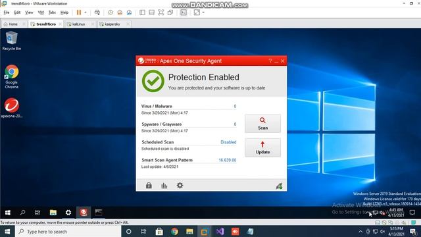Open Microsoft Store on host taskbar
The image size is (421, 237).
[x=159, y=231]
